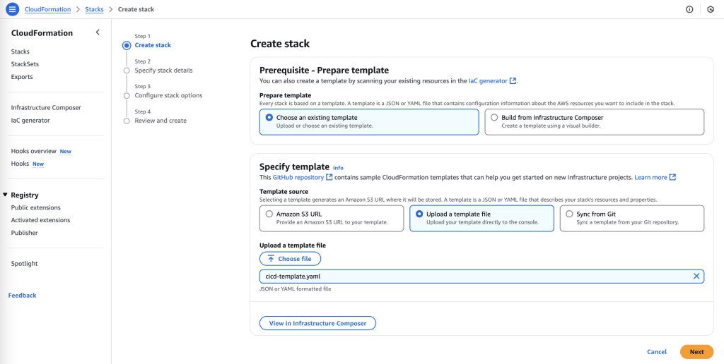Open the clock icon in top bar
Viewport: 724px width, 364px height.
(x=710, y=9)
